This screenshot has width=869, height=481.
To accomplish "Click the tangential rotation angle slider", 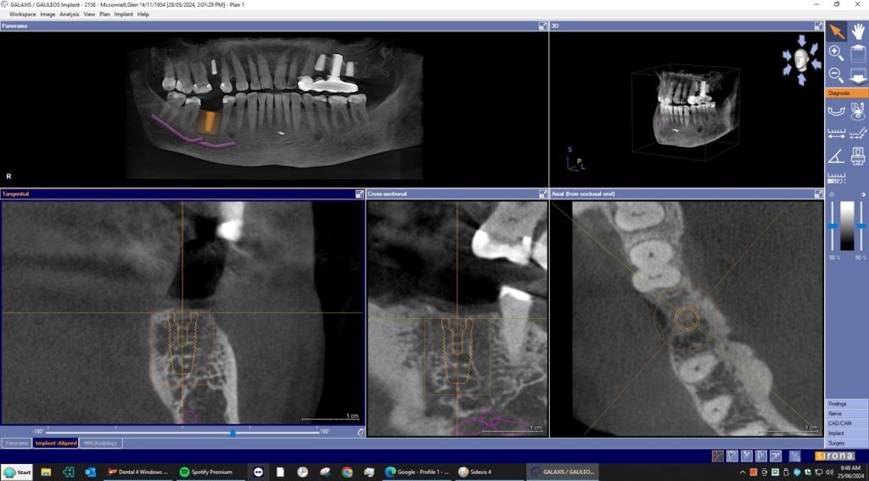I will click(x=233, y=433).
